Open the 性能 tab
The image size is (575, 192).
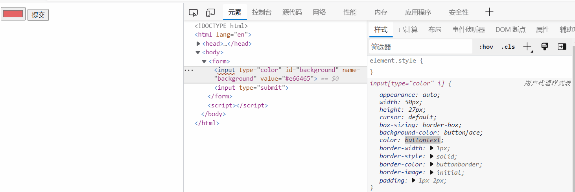click(x=350, y=12)
